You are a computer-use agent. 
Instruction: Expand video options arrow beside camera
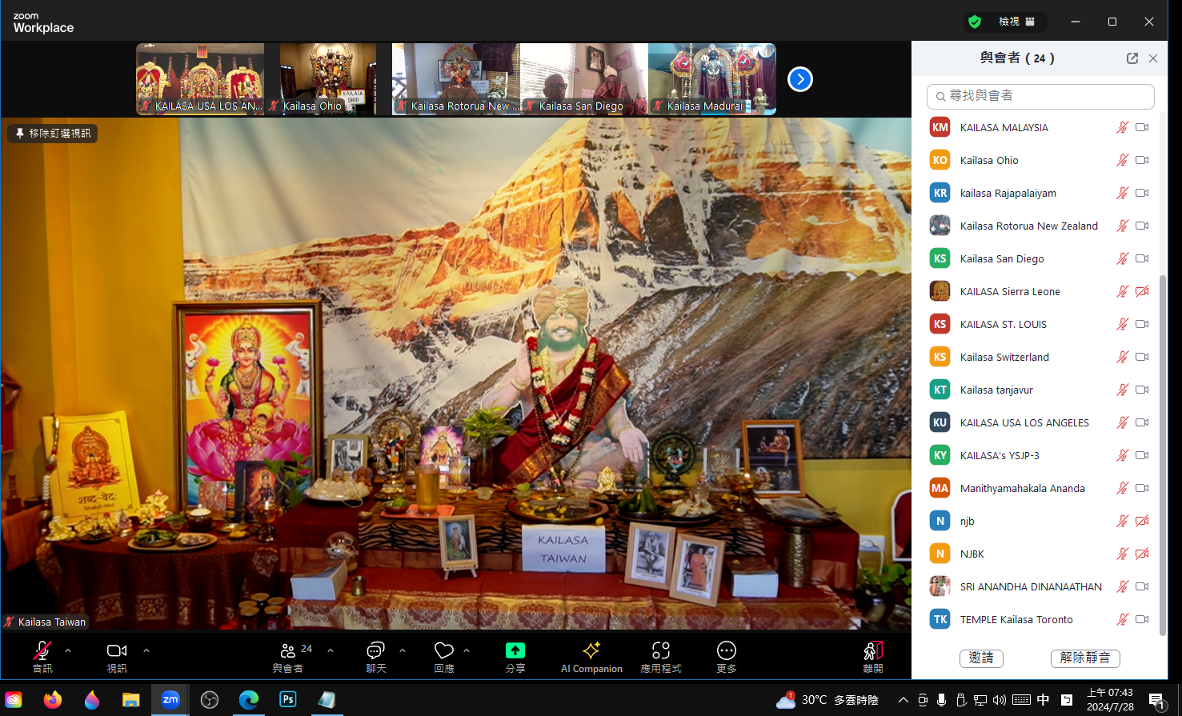146,650
